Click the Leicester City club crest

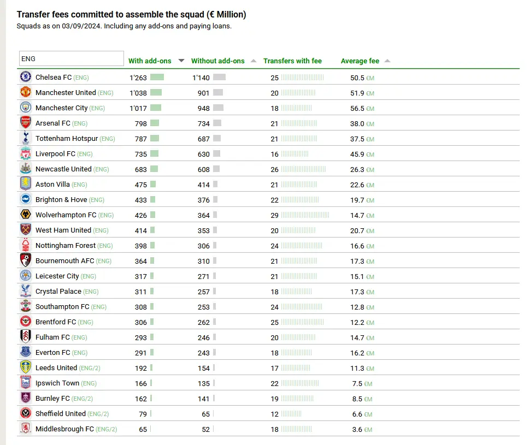click(25, 275)
